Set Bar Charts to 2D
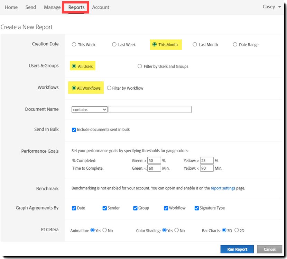Image resolution: width=287 pixels, height=259 pixels. coord(237,230)
